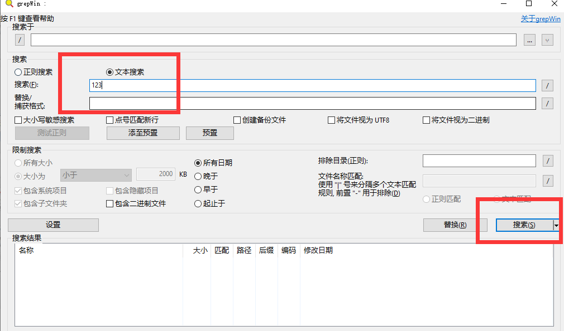Click the 名称 column header in results

(26, 251)
